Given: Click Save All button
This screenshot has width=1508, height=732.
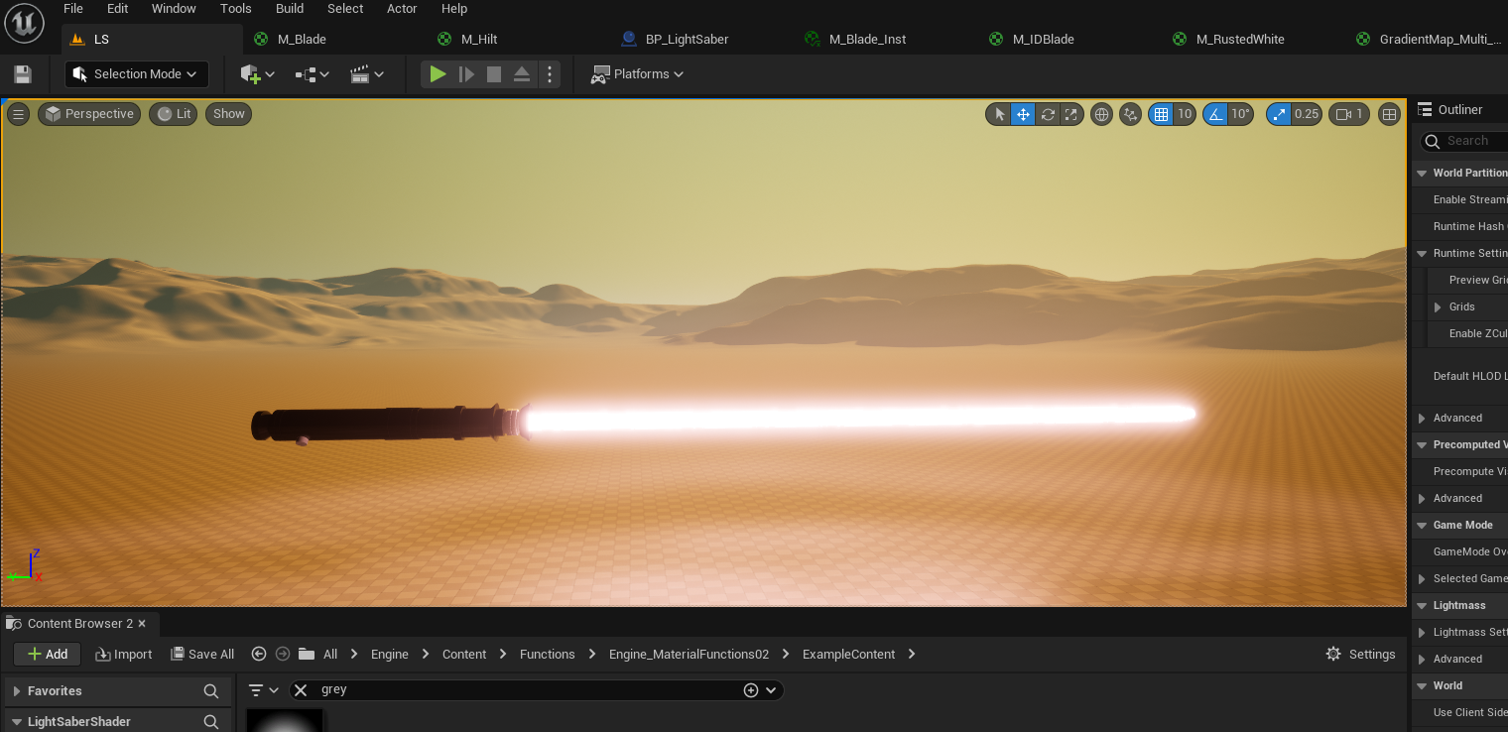Looking at the screenshot, I should (x=202, y=654).
